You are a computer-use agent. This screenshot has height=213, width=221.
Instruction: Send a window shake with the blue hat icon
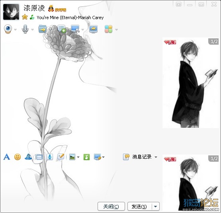pyautogui.click(x=28, y=157)
